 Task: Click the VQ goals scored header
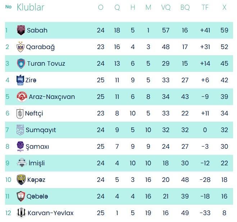[x=166, y=7]
